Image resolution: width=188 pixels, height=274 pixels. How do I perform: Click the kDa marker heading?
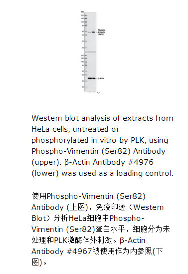82,12
